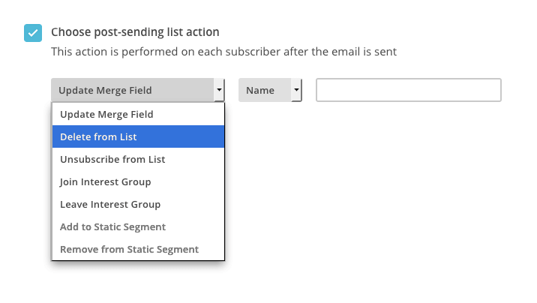This screenshot has width=537, height=303.
Task: Click the action description text below heading
Action: point(224,52)
